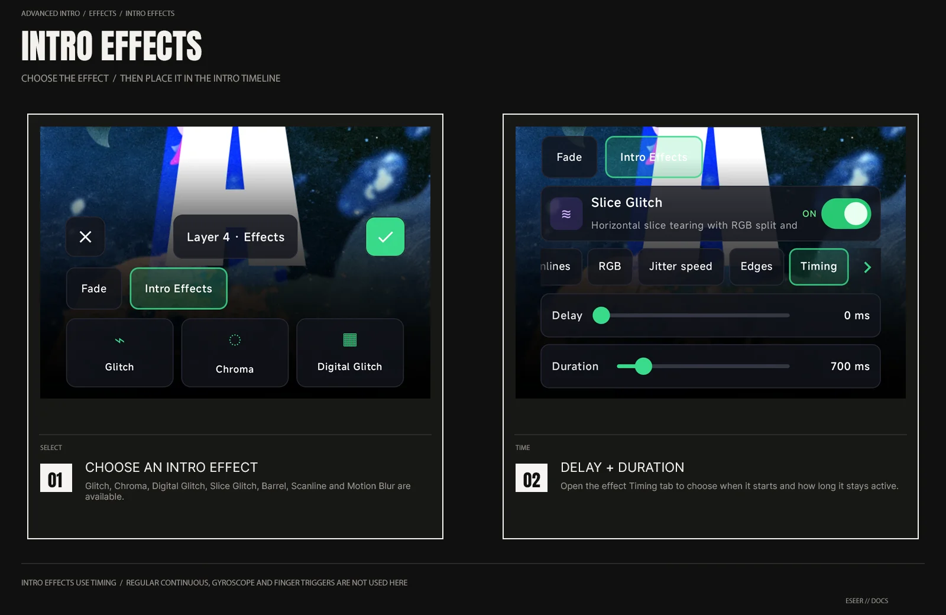Click the Duration slider handle
This screenshot has width=946, height=615.
pos(643,367)
